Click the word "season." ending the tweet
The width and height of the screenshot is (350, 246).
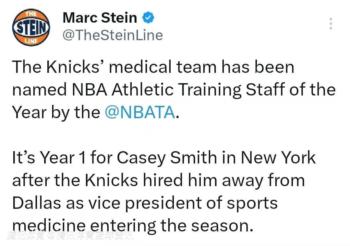[x=222, y=226]
